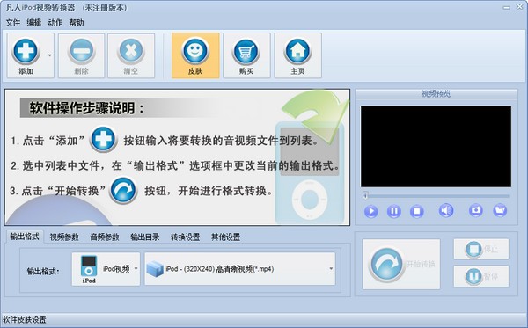Viewport: 528px width, 328px height.
Task: Click the 暂停 (Pause) convert button
Action: pos(481,276)
